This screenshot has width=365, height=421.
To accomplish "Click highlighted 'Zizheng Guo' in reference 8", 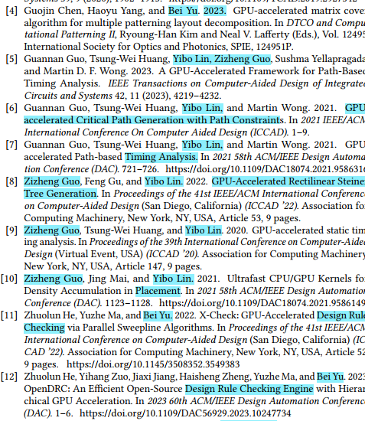I will [x=52, y=181].
